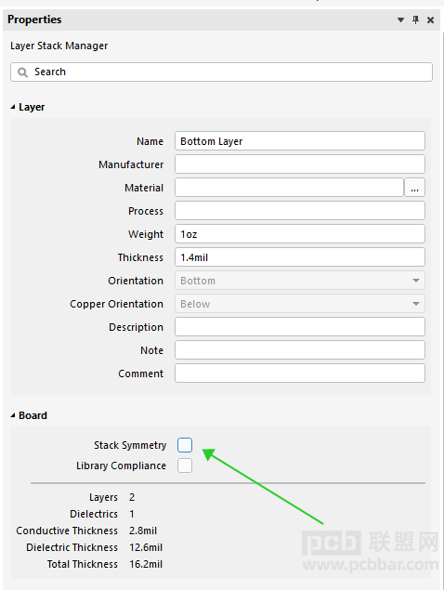Image resolution: width=444 pixels, height=590 pixels.
Task: Enable Stack Symmetry checkbox
Action: 185,445
